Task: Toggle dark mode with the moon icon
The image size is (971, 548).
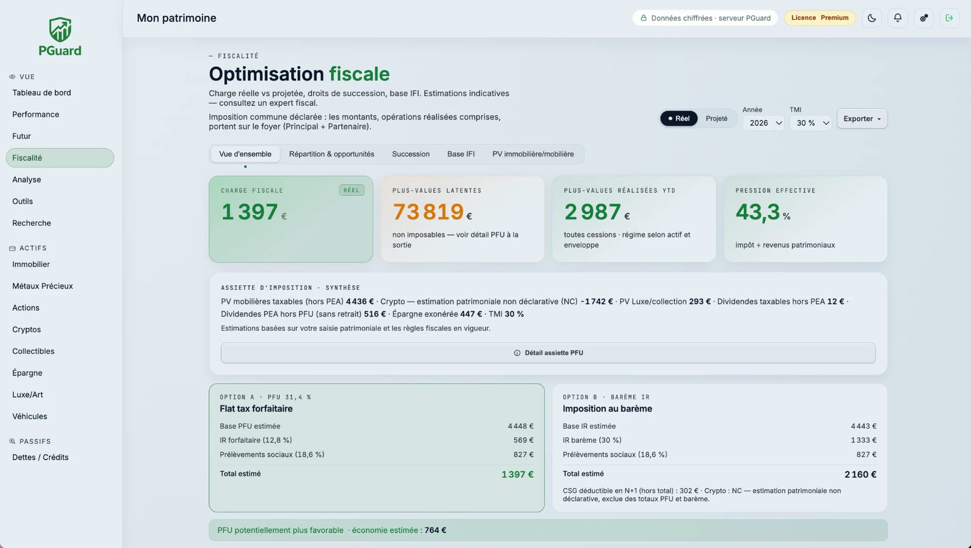Action: click(871, 18)
